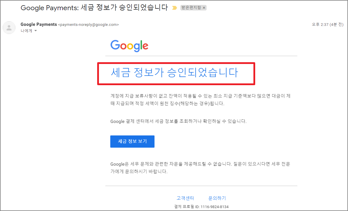Remove the 받은편지함 label with the x
The width and height of the screenshot is (348, 211).
click(204, 8)
